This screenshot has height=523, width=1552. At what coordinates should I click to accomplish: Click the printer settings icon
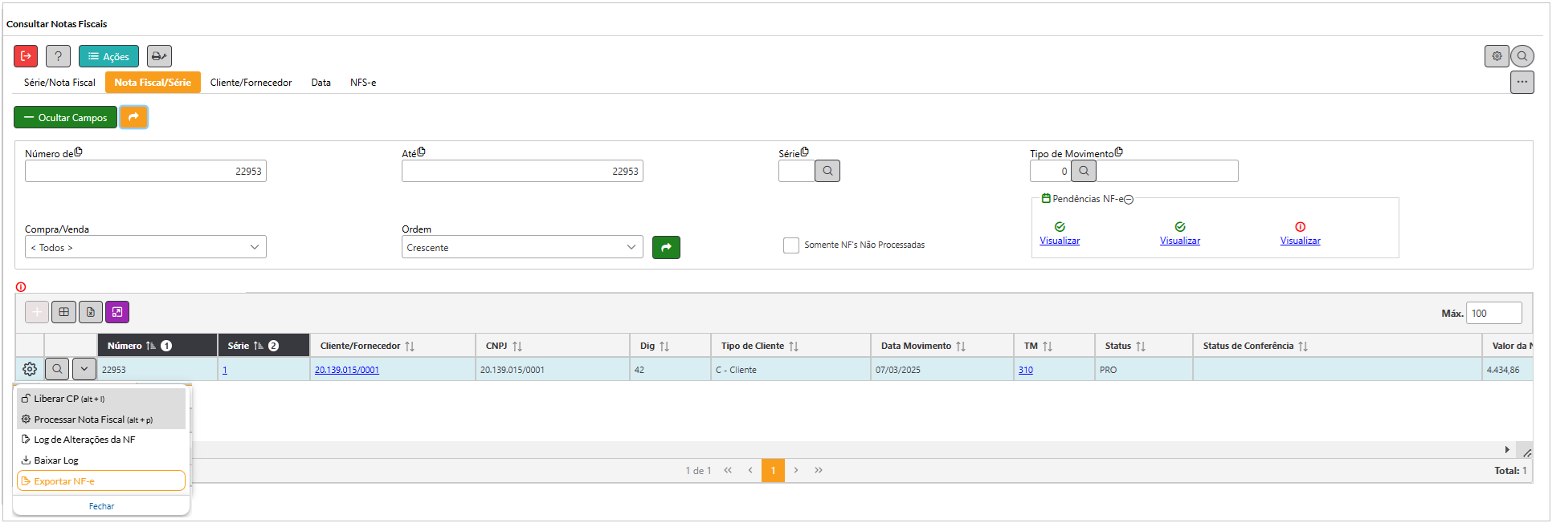coord(159,56)
